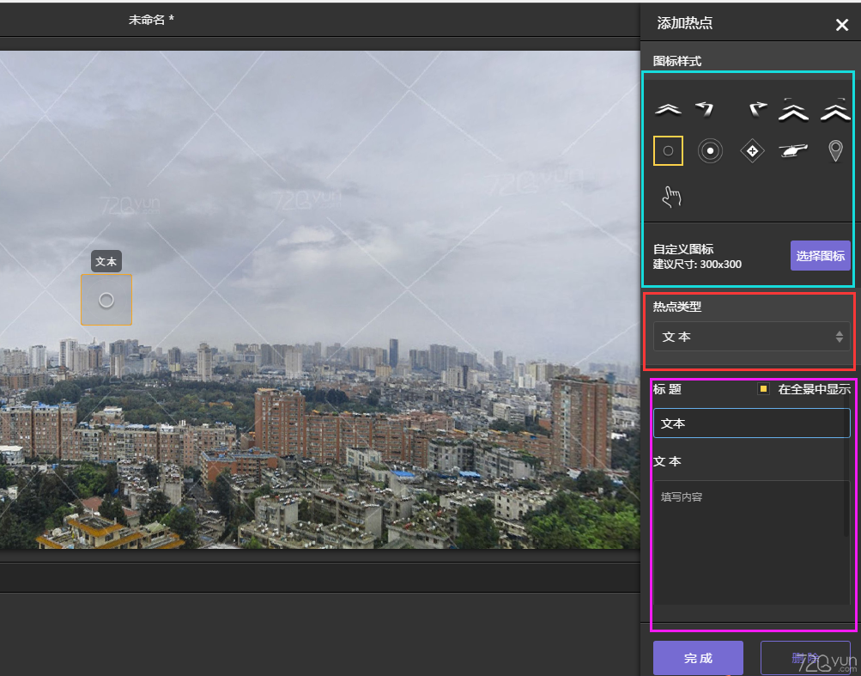Click the 未命名 project title
This screenshot has width=861, height=676.
tap(151, 19)
